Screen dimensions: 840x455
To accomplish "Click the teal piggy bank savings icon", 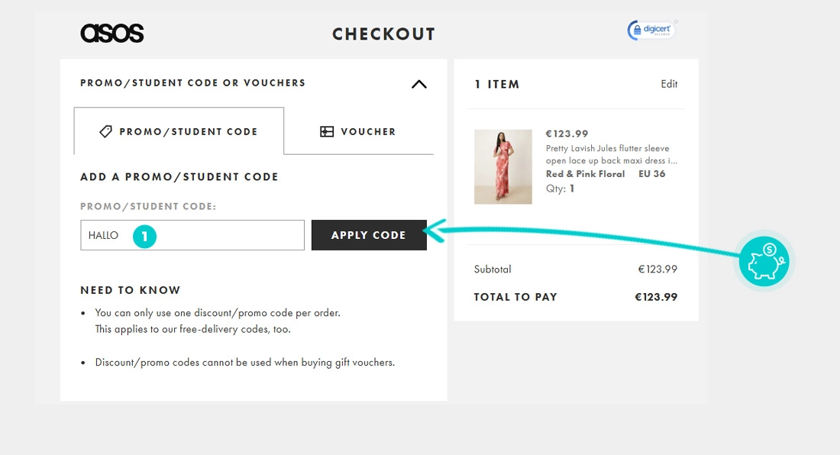I will 763,261.
